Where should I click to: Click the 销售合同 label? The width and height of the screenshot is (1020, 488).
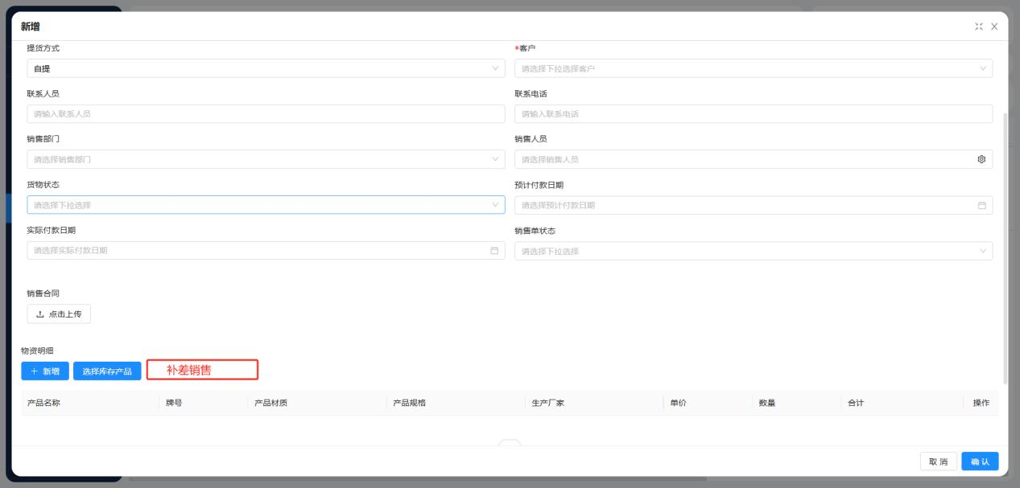(43, 293)
